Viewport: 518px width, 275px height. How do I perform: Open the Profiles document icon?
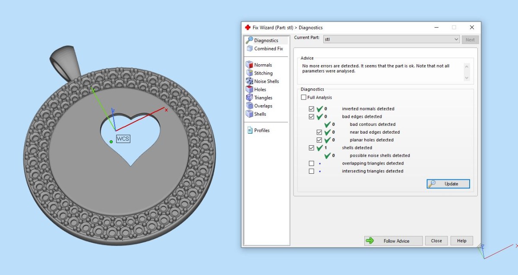(x=250, y=131)
